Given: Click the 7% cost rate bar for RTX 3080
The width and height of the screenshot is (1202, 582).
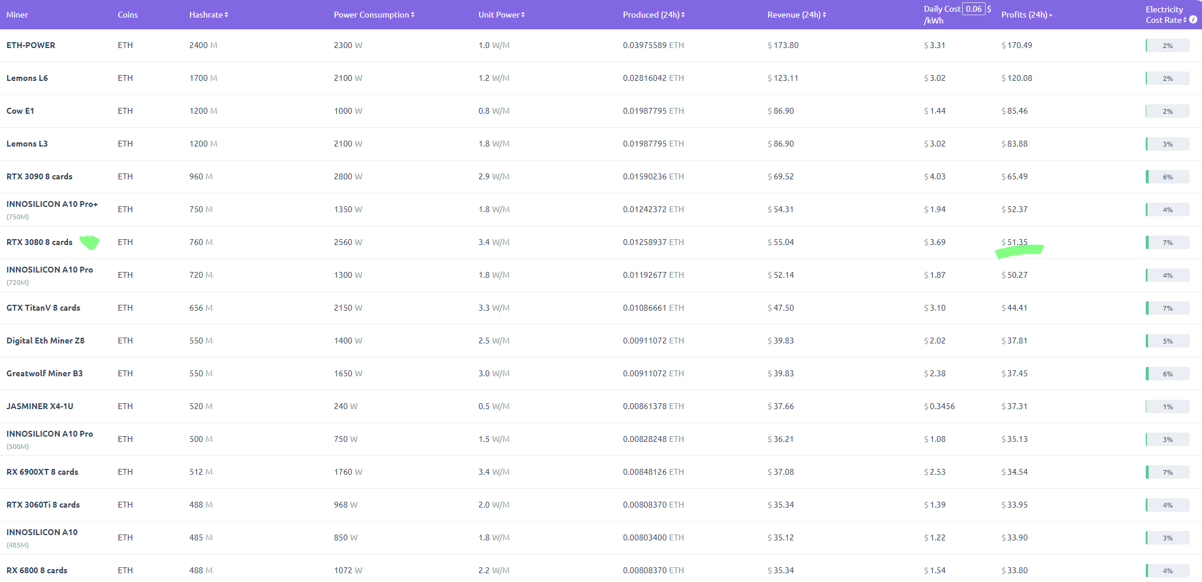Looking at the screenshot, I should tap(1167, 242).
